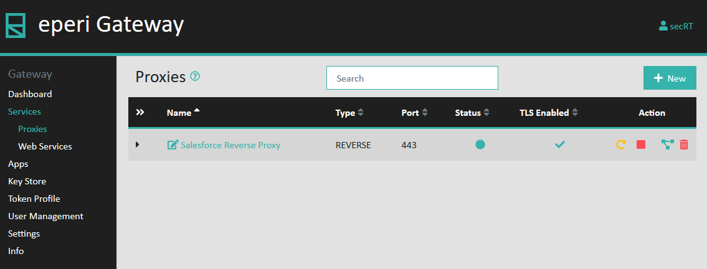
Task: Click the Proxies page heading
Action: (161, 77)
